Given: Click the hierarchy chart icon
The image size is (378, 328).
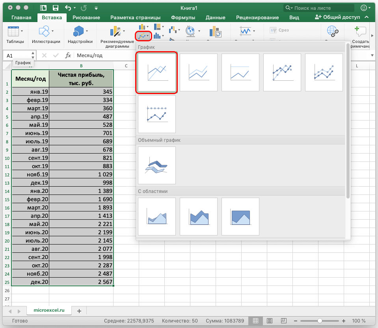Looking at the screenshot, I should [157, 26].
